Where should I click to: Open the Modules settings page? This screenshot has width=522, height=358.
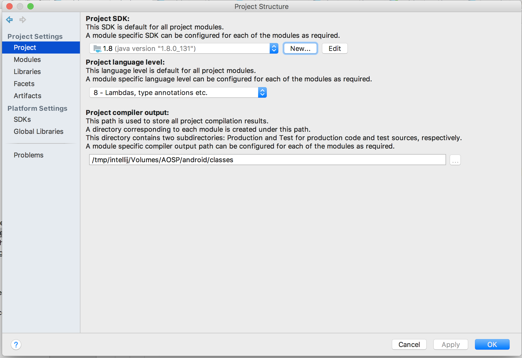click(x=41, y=60)
